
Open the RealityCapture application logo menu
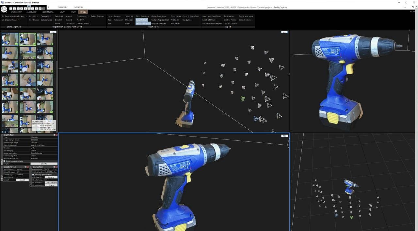coord(4,9)
